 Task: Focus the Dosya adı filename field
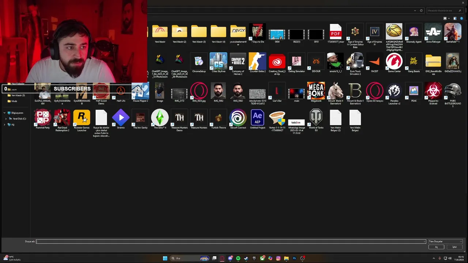point(231,241)
